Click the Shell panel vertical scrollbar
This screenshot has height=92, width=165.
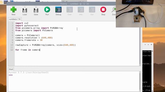(140, 81)
